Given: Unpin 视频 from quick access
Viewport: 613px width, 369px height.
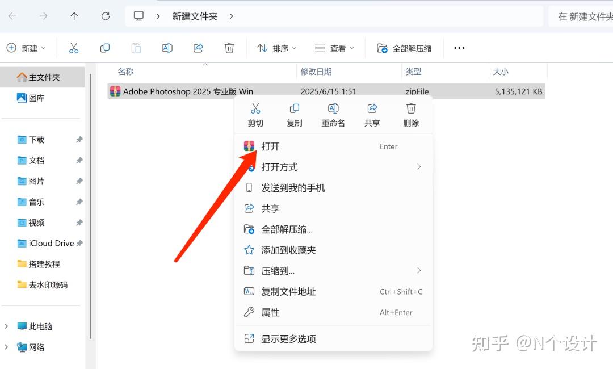Looking at the screenshot, I should pos(79,223).
